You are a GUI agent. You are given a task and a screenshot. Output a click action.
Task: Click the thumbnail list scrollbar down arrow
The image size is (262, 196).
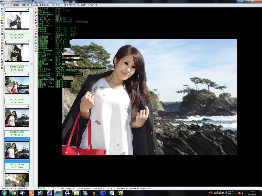[x=31, y=186]
